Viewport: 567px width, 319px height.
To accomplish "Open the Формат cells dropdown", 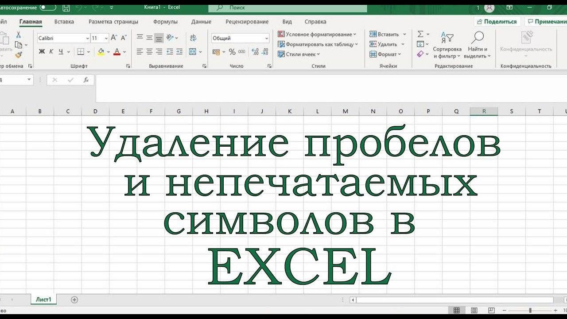I will (385, 54).
